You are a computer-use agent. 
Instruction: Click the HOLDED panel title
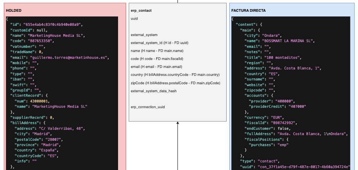[14, 11]
